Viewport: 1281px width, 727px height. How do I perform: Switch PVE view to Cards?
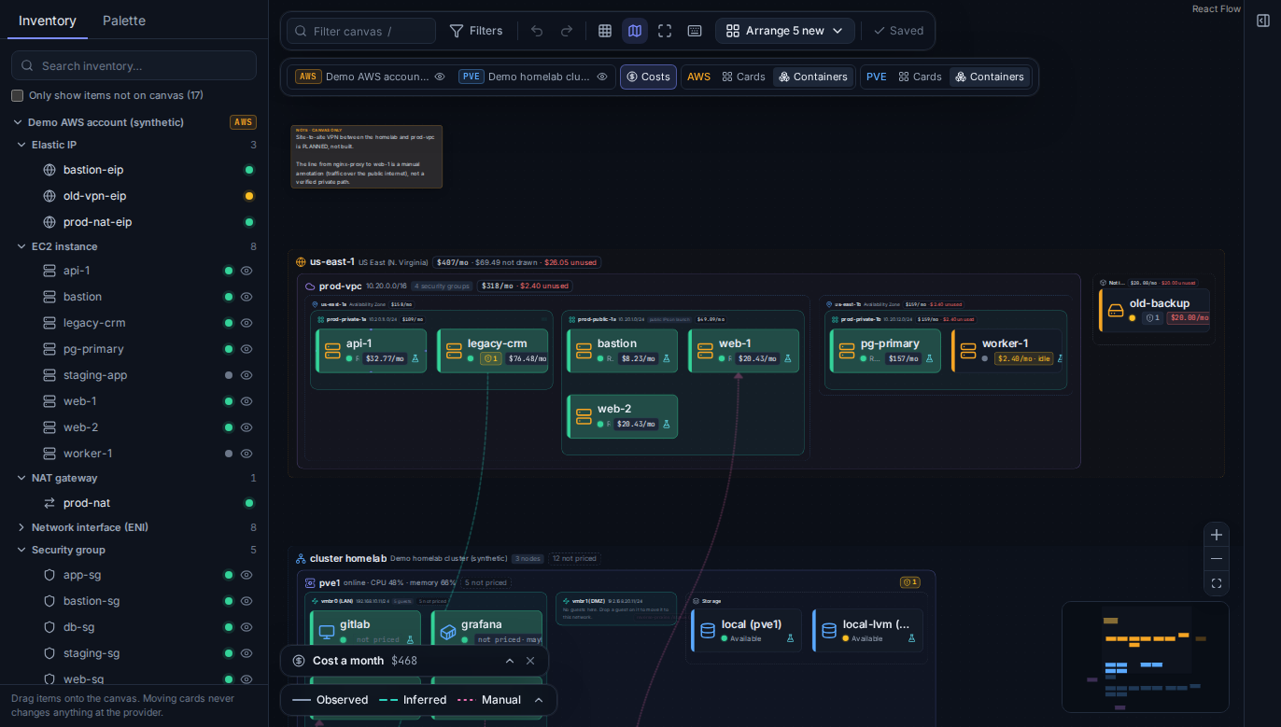tap(920, 77)
